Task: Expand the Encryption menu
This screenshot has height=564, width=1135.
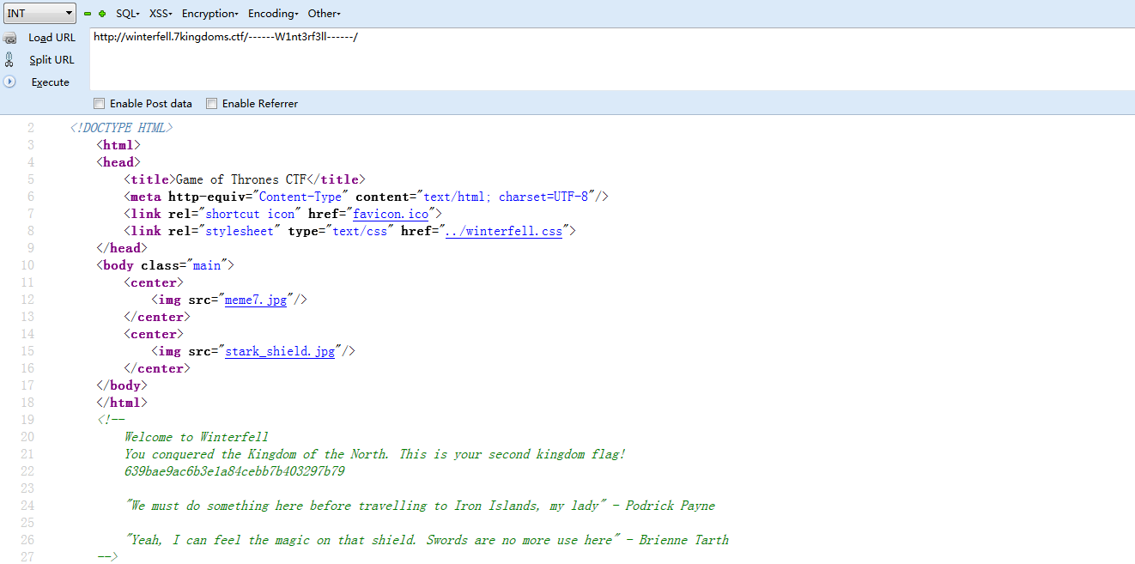Action: (210, 14)
